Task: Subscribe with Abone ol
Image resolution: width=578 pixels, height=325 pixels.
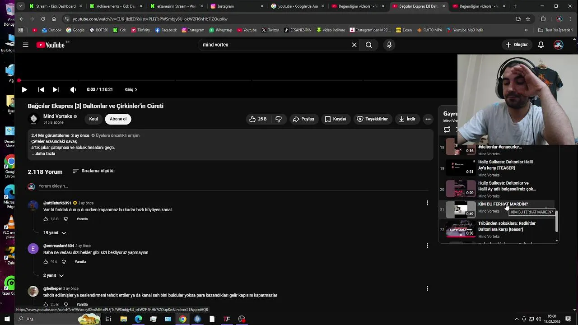Action: 118,119
